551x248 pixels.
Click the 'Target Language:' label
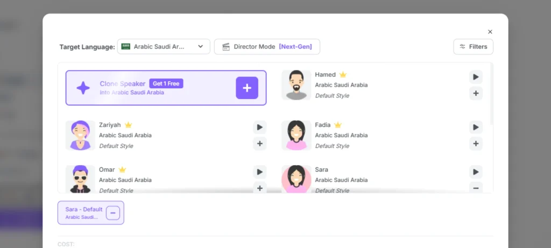(x=87, y=47)
